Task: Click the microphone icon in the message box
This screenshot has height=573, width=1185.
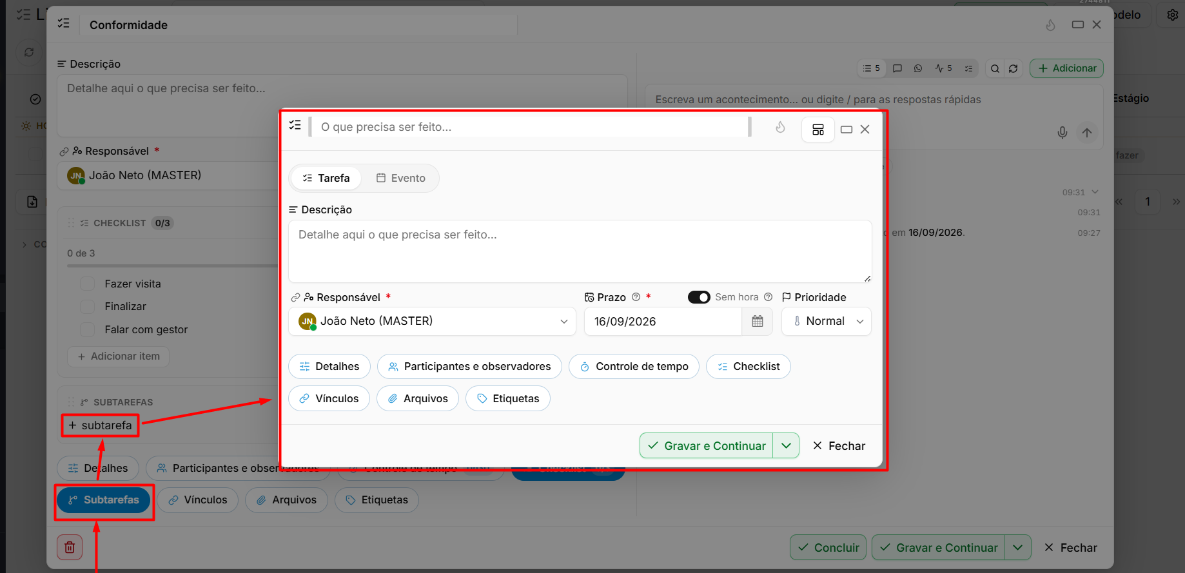Action: point(1063,133)
